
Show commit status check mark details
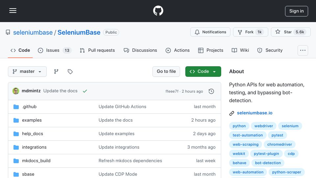click(x=85, y=91)
